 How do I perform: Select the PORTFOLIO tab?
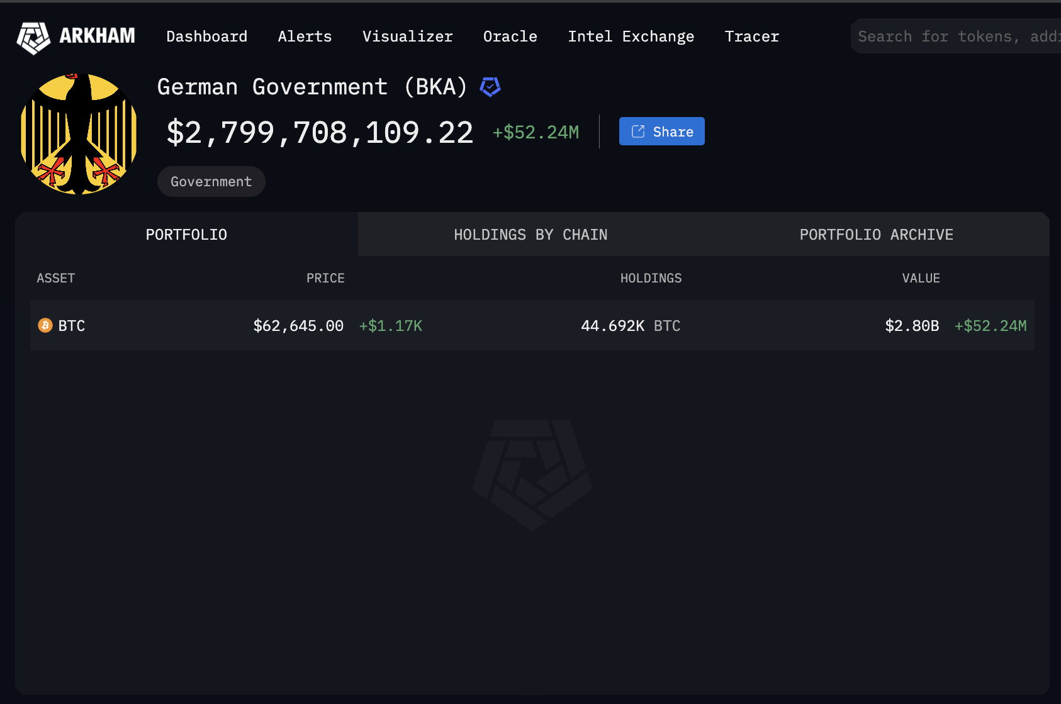(x=186, y=234)
